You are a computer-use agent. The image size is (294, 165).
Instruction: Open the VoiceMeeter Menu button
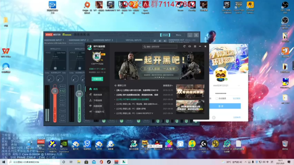(179, 35)
